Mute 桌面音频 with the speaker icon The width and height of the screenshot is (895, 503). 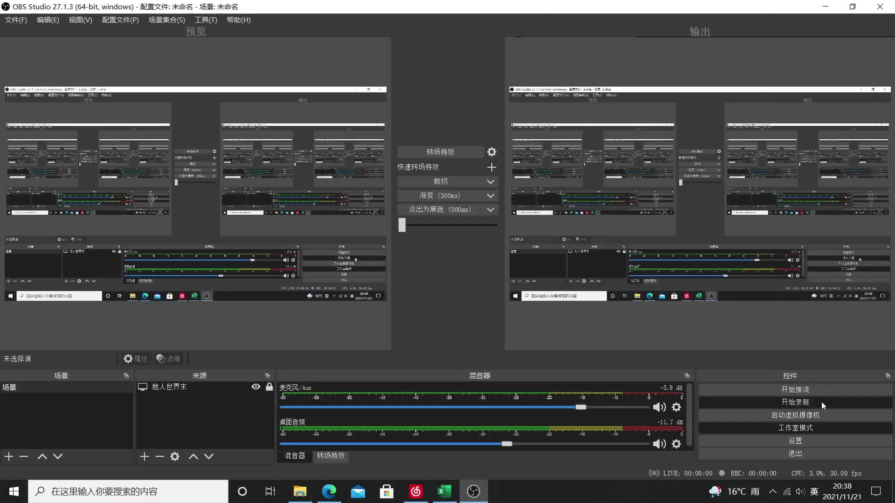660,444
